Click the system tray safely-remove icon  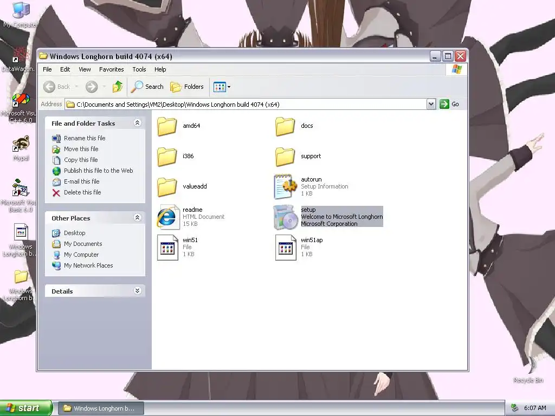(514, 408)
